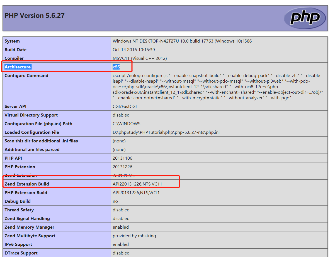Select Scan this dir for additional .ini files
Image resolution: width=335 pixels, height=257 pixels.
(x=41, y=141)
